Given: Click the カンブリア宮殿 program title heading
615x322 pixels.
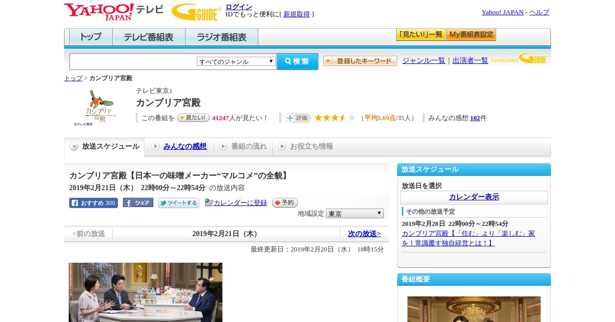Looking at the screenshot, I should pos(168,103).
